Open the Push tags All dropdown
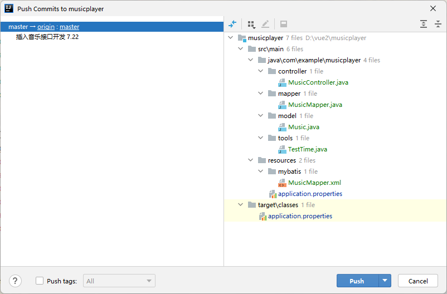The width and height of the screenshot is (447, 294). coord(119,281)
